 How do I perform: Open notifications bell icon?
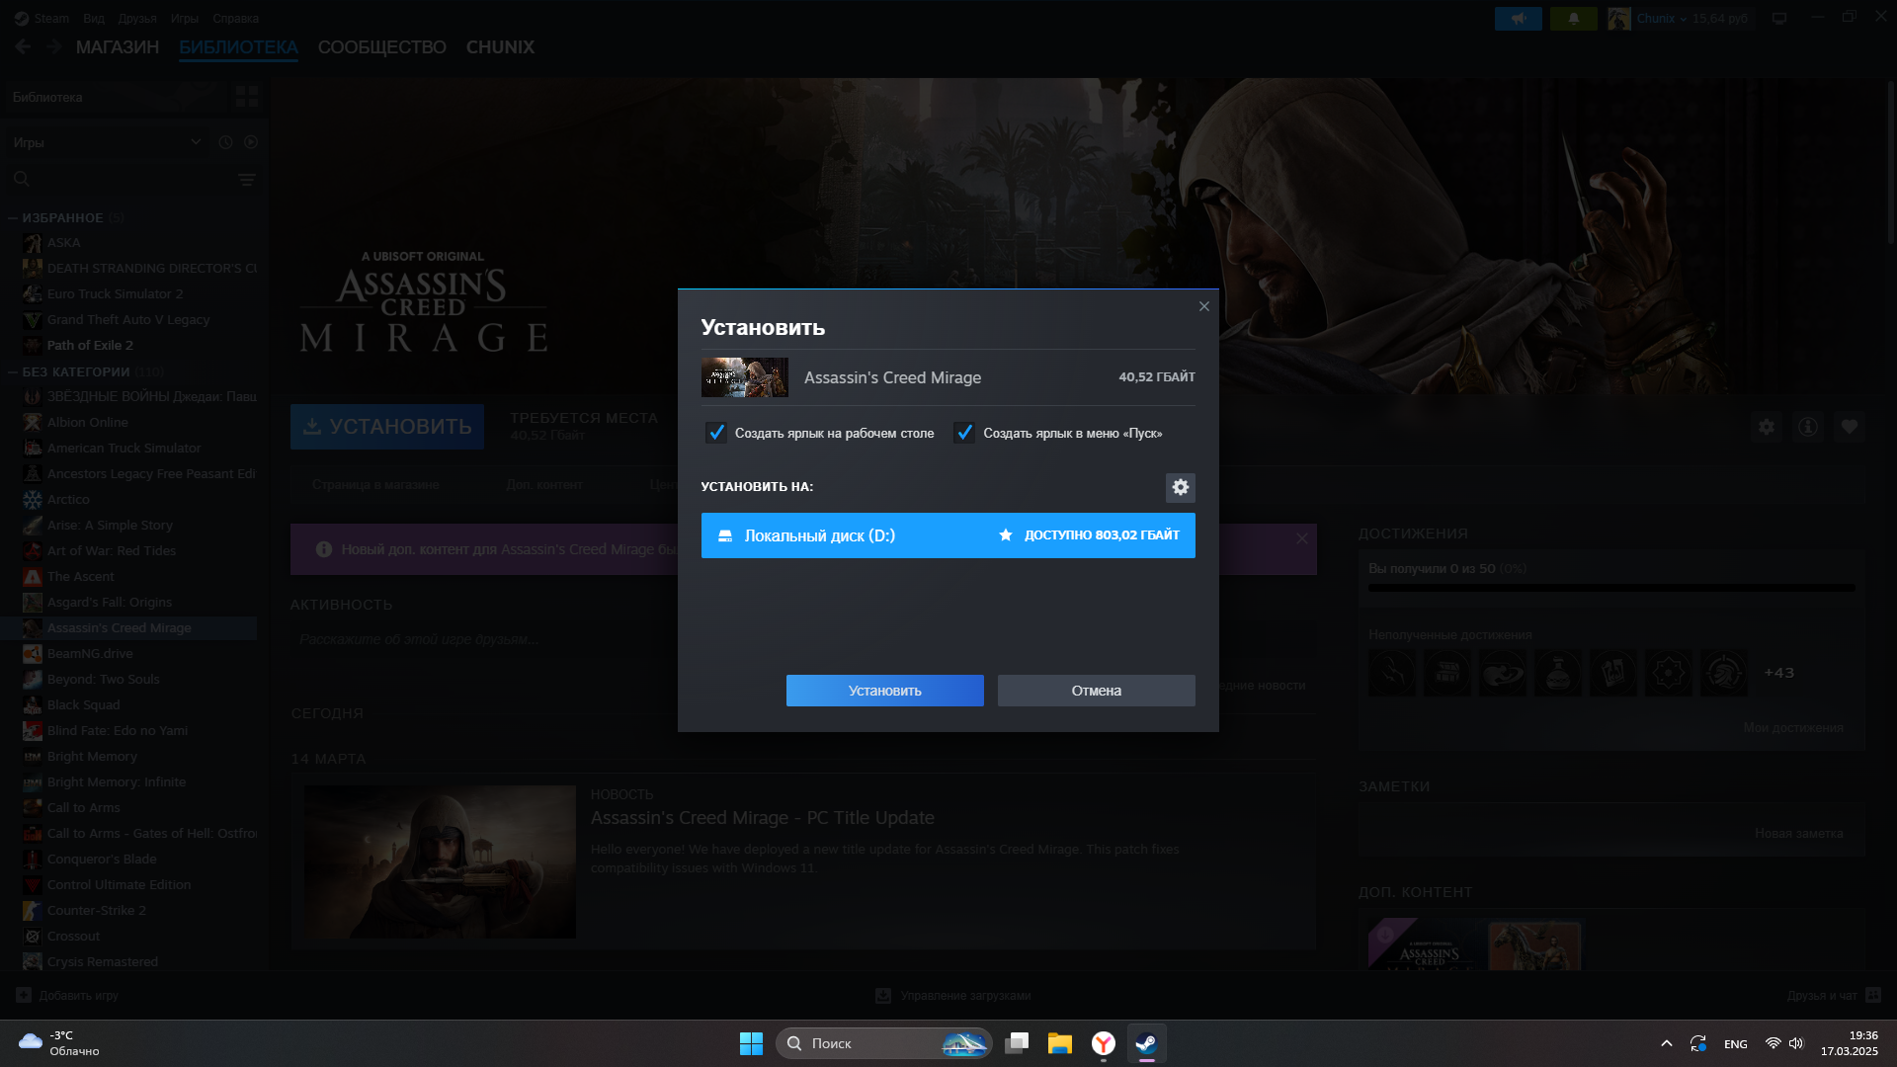click(1574, 18)
